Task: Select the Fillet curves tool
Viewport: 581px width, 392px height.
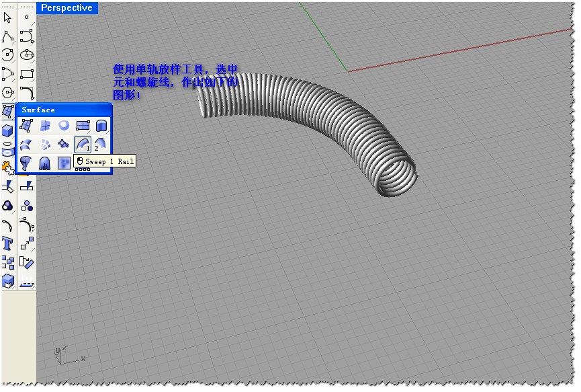Action: pyautogui.click(x=27, y=93)
